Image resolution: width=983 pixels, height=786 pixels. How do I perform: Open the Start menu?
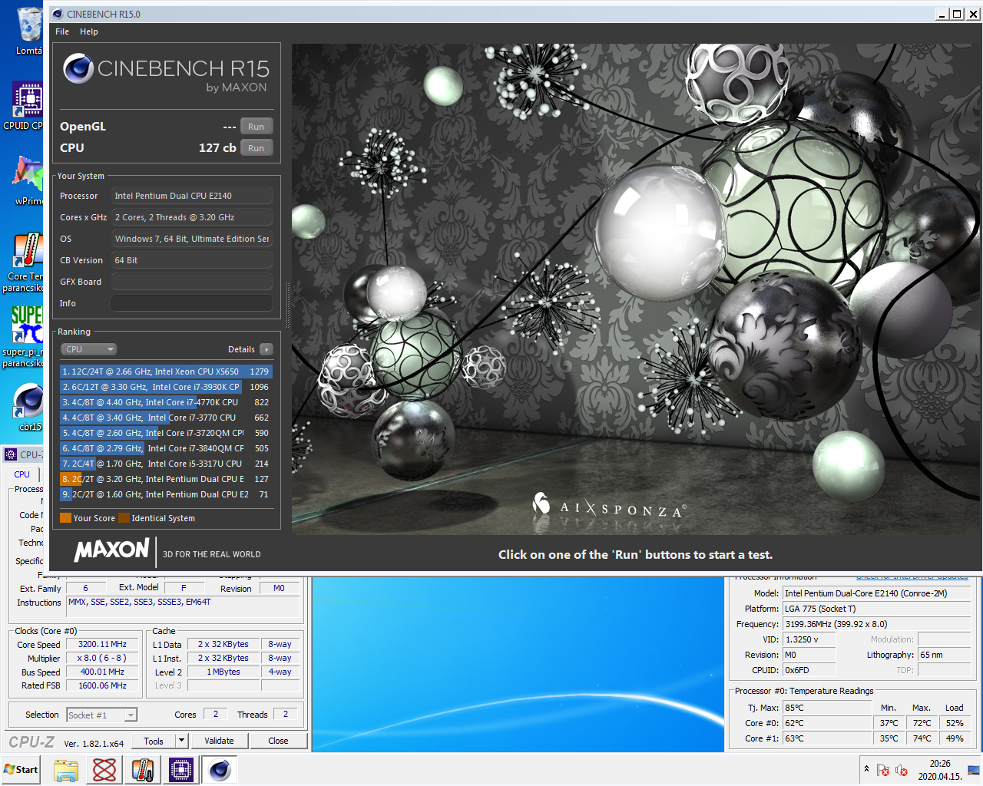(x=21, y=770)
